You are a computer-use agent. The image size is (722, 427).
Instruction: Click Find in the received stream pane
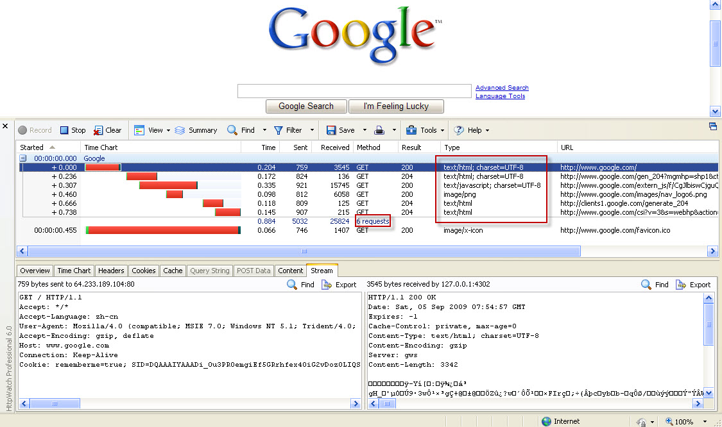(655, 285)
